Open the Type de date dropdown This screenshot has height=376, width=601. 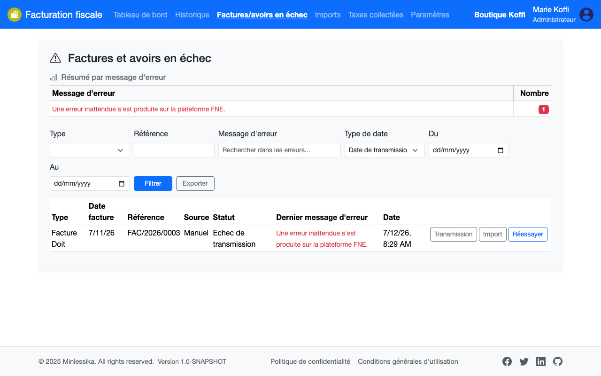click(x=385, y=150)
